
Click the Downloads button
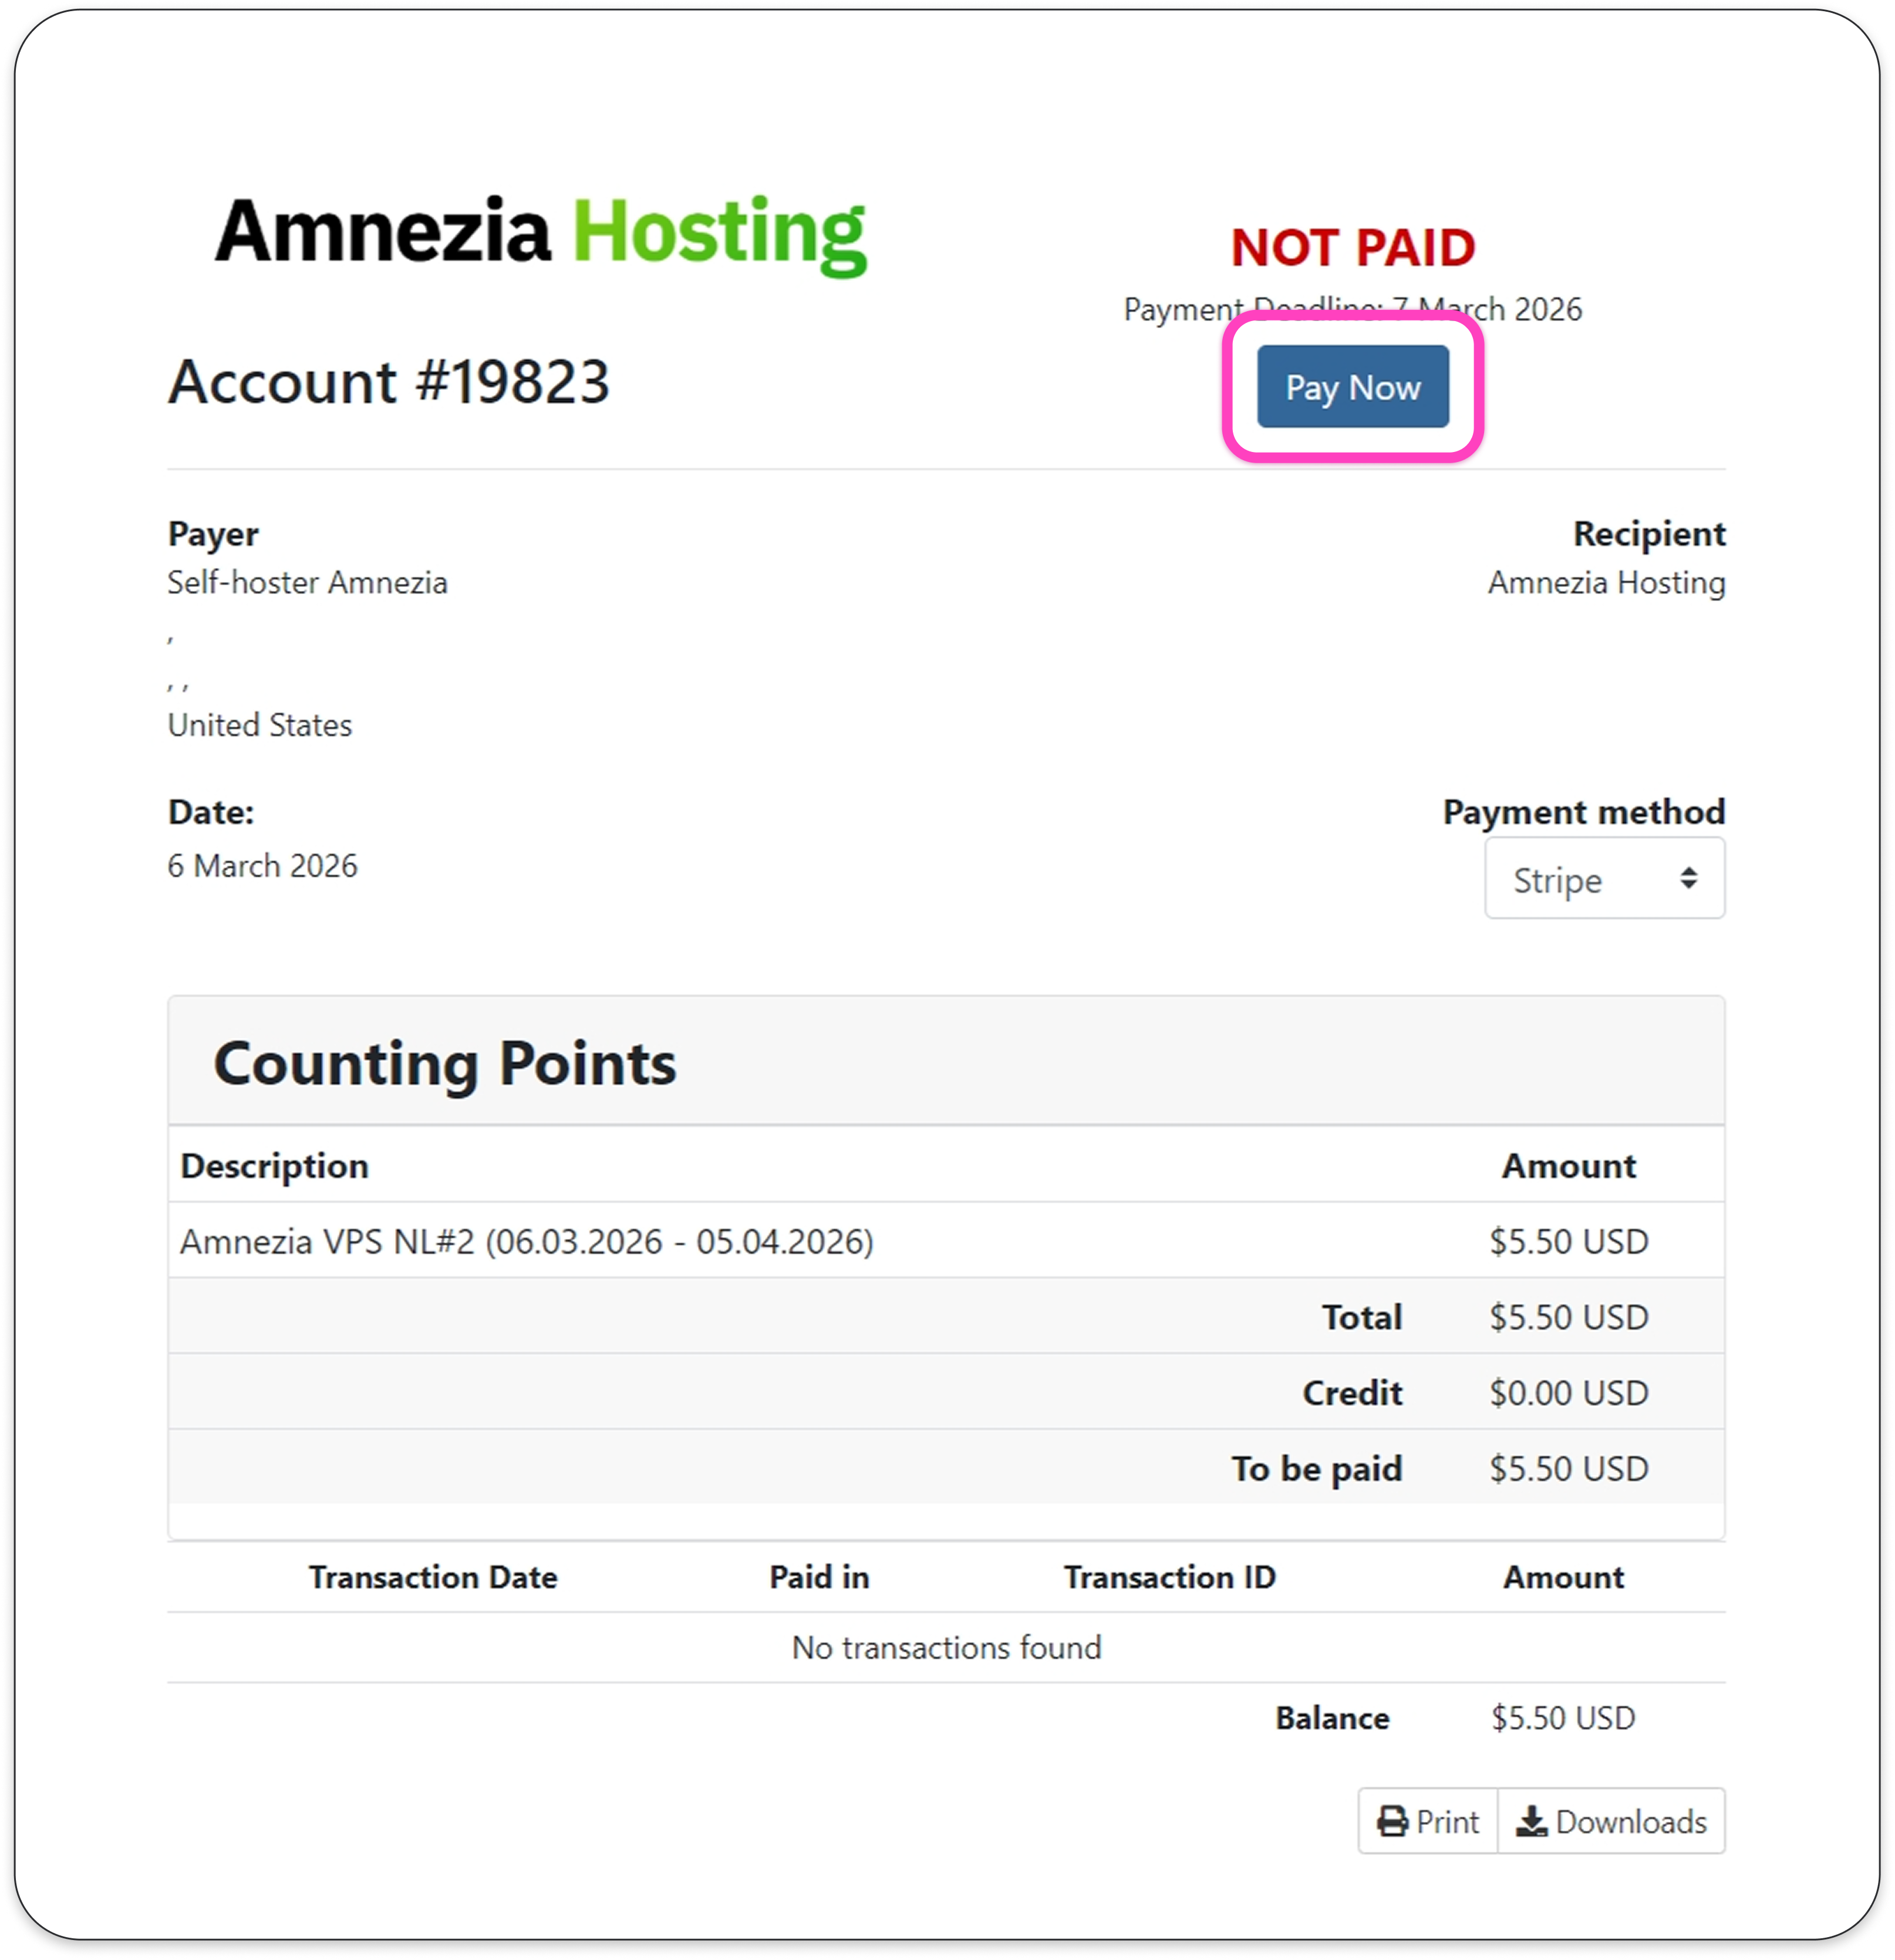tap(1611, 1821)
